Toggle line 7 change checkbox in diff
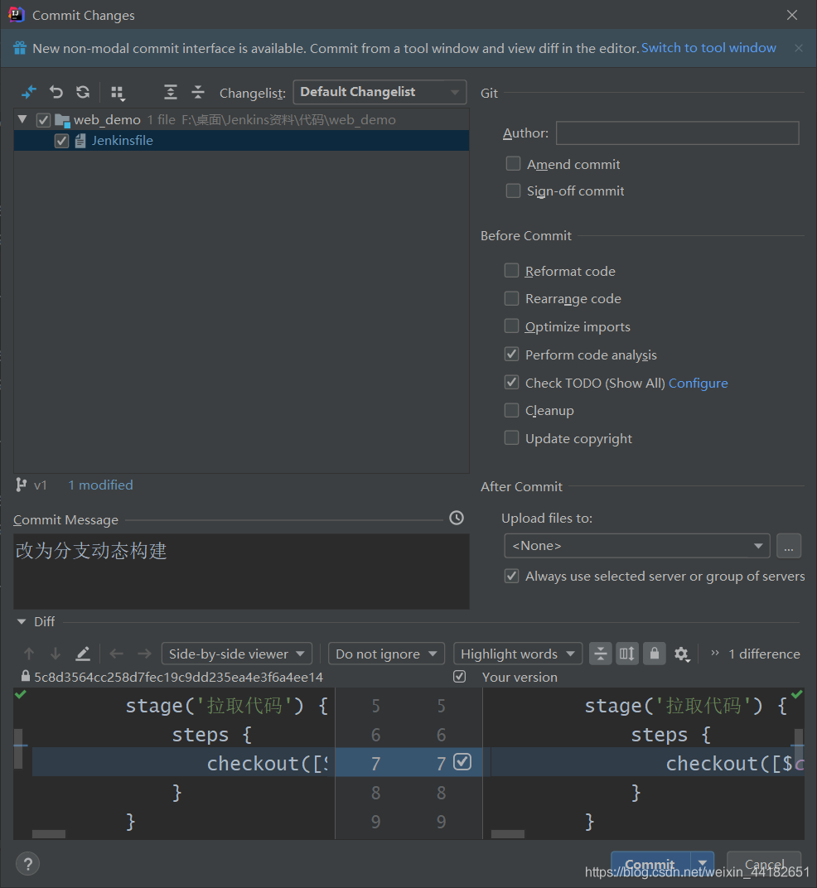The image size is (817, 888). click(462, 762)
